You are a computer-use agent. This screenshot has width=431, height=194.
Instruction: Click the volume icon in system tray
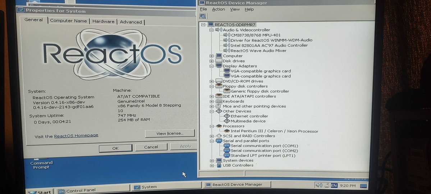[318, 185]
